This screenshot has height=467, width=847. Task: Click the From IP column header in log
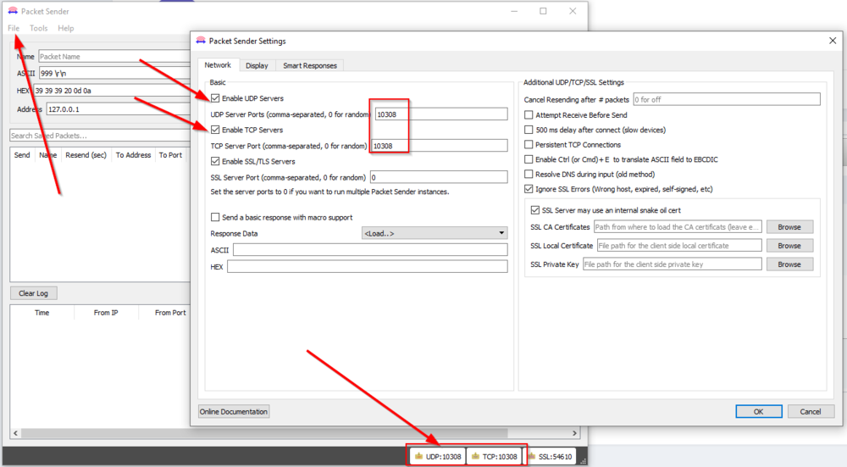click(x=106, y=313)
